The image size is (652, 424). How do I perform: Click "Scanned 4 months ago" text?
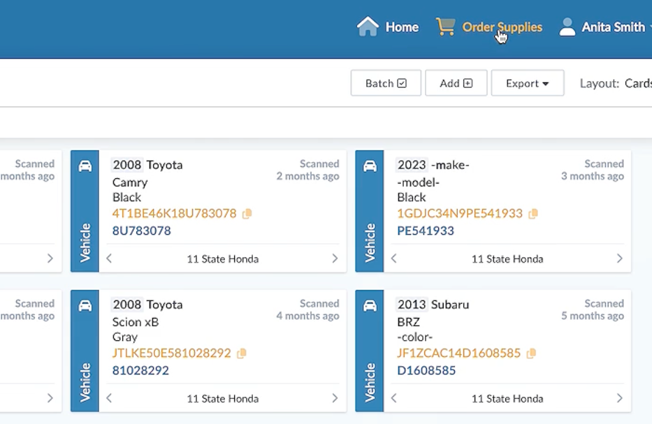click(x=307, y=309)
